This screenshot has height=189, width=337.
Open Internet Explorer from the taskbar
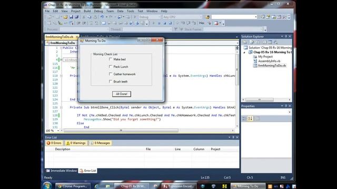click(x=97, y=186)
